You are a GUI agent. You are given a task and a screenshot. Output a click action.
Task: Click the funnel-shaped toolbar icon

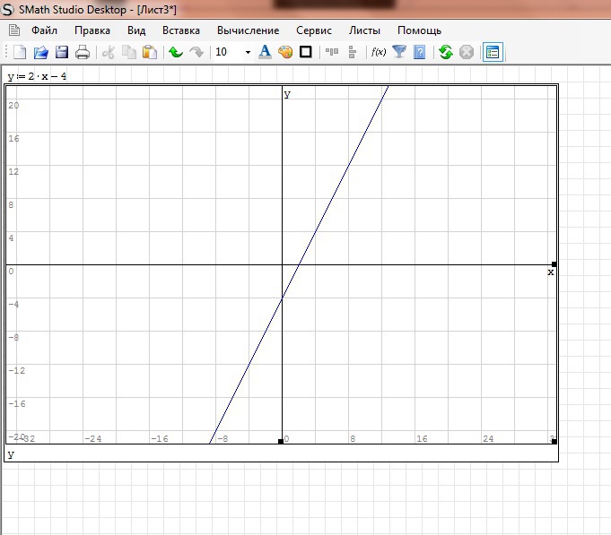pos(400,52)
